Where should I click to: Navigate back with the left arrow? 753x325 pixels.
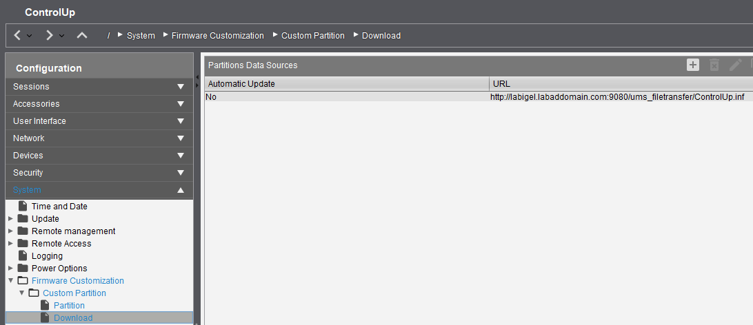pyautogui.click(x=17, y=35)
